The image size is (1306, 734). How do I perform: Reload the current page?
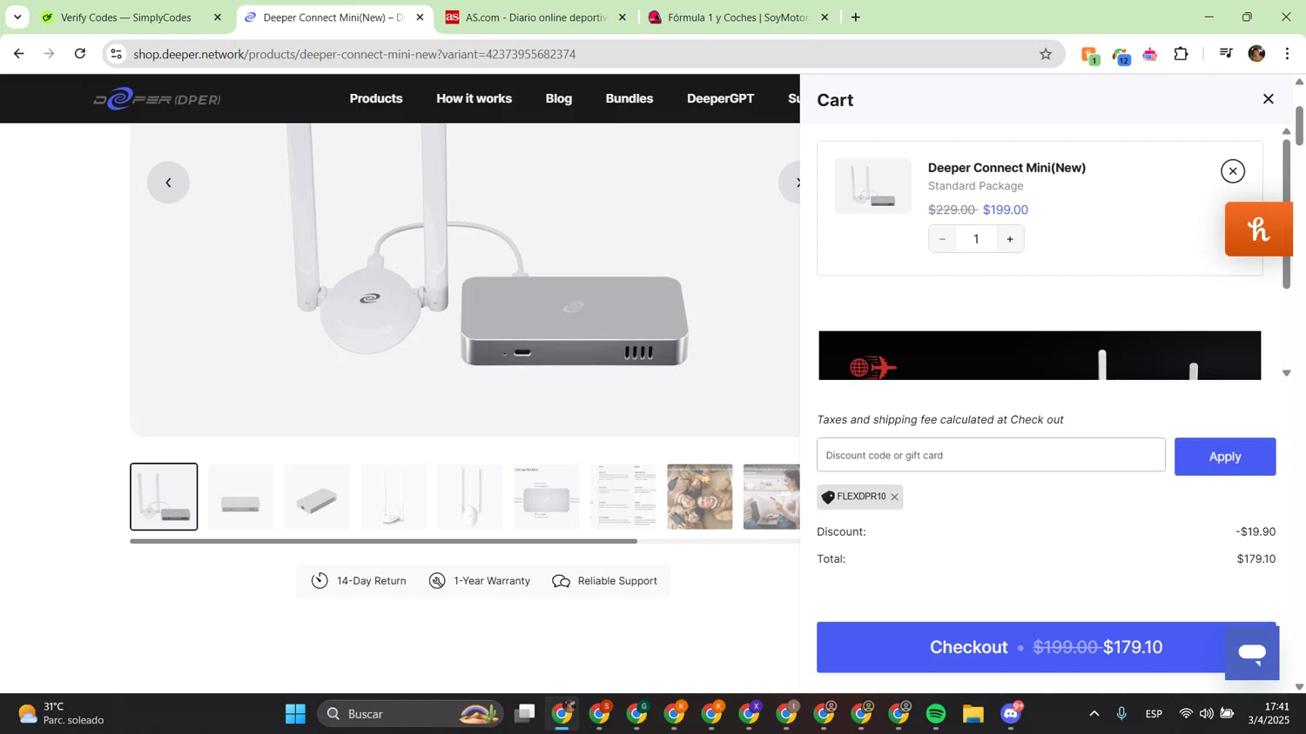pyautogui.click(x=80, y=54)
